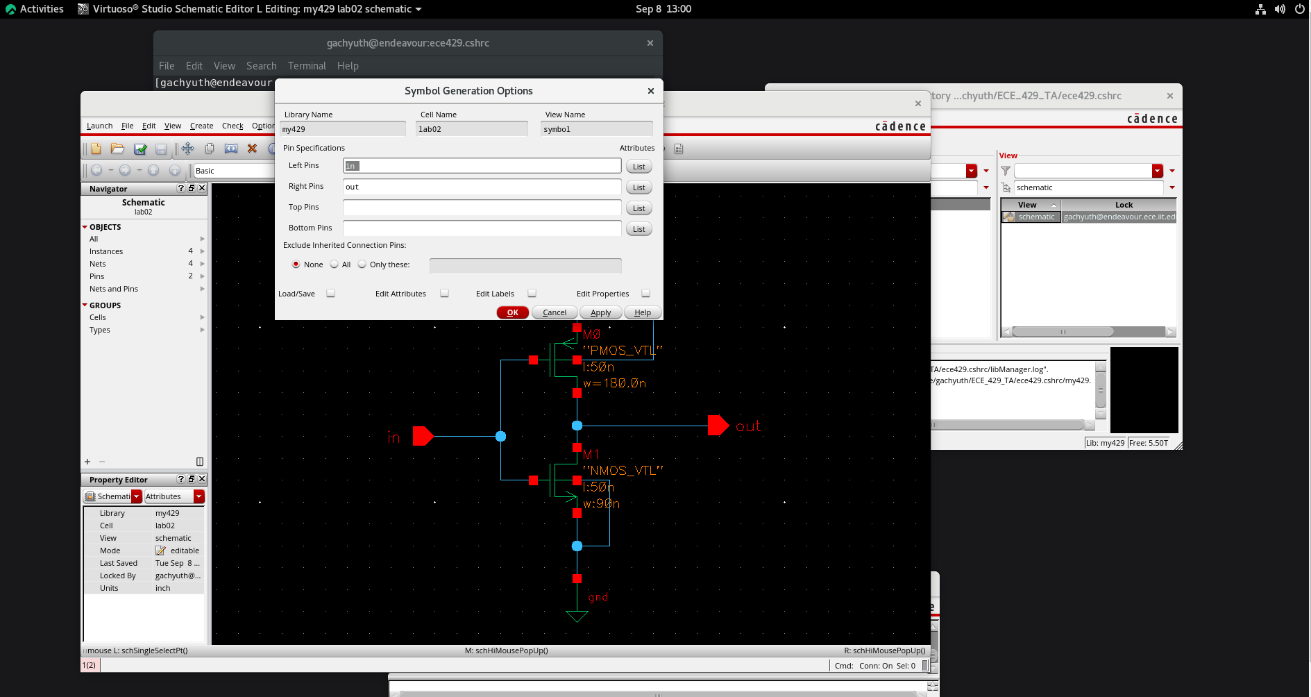Image resolution: width=1311 pixels, height=697 pixels.
Task: Click the Navigator panel float icon
Action: tap(192, 188)
